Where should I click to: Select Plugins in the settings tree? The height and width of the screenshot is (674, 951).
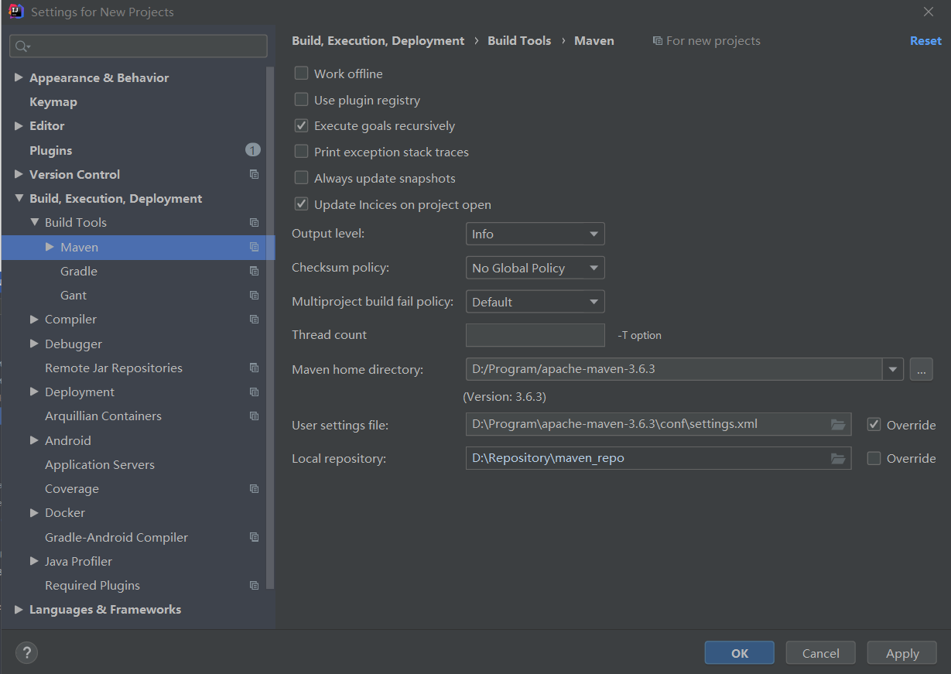(51, 150)
